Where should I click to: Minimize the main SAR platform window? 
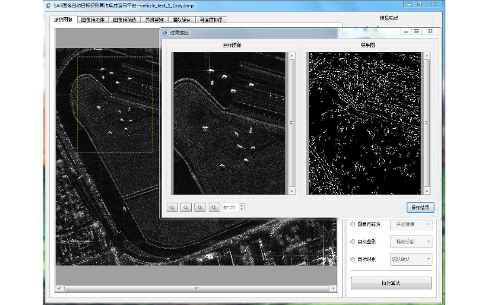409,4
